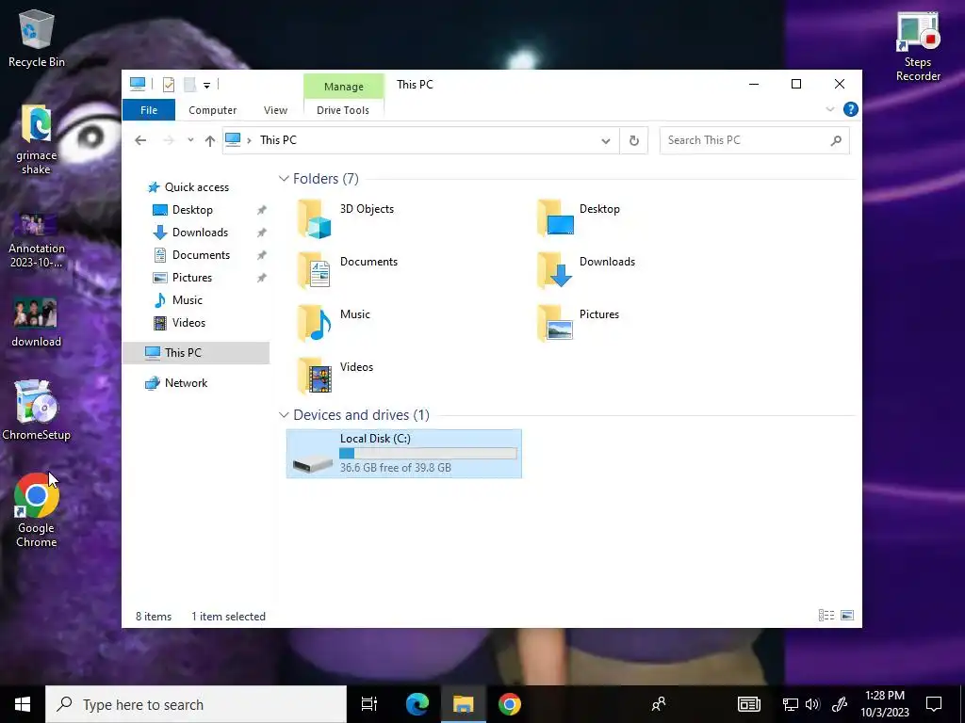Screen dimensions: 965x723
Task: Click in the Search This PC field
Action: pos(755,141)
